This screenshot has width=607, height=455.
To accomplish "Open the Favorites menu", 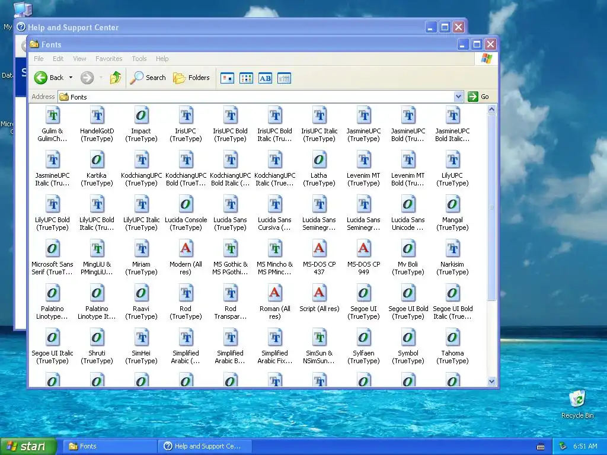I will [x=109, y=59].
